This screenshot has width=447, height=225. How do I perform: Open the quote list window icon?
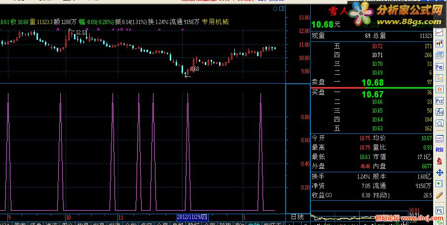[439, 55]
